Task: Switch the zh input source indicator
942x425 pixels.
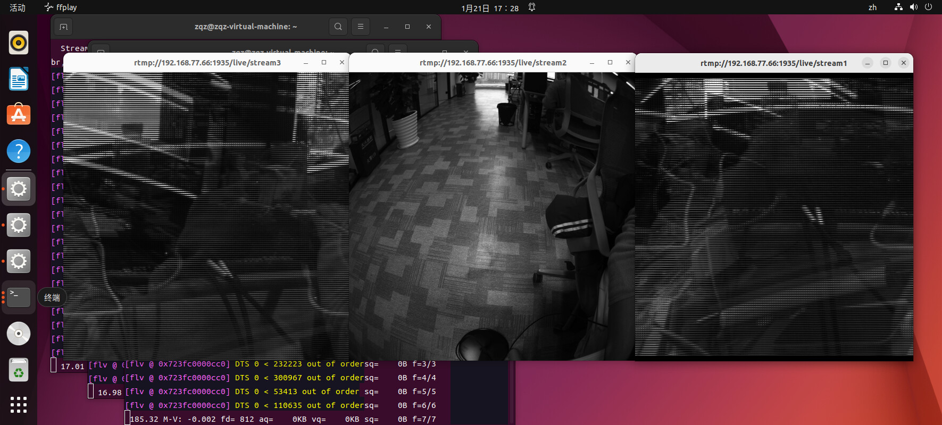Action: coord(872,7)
